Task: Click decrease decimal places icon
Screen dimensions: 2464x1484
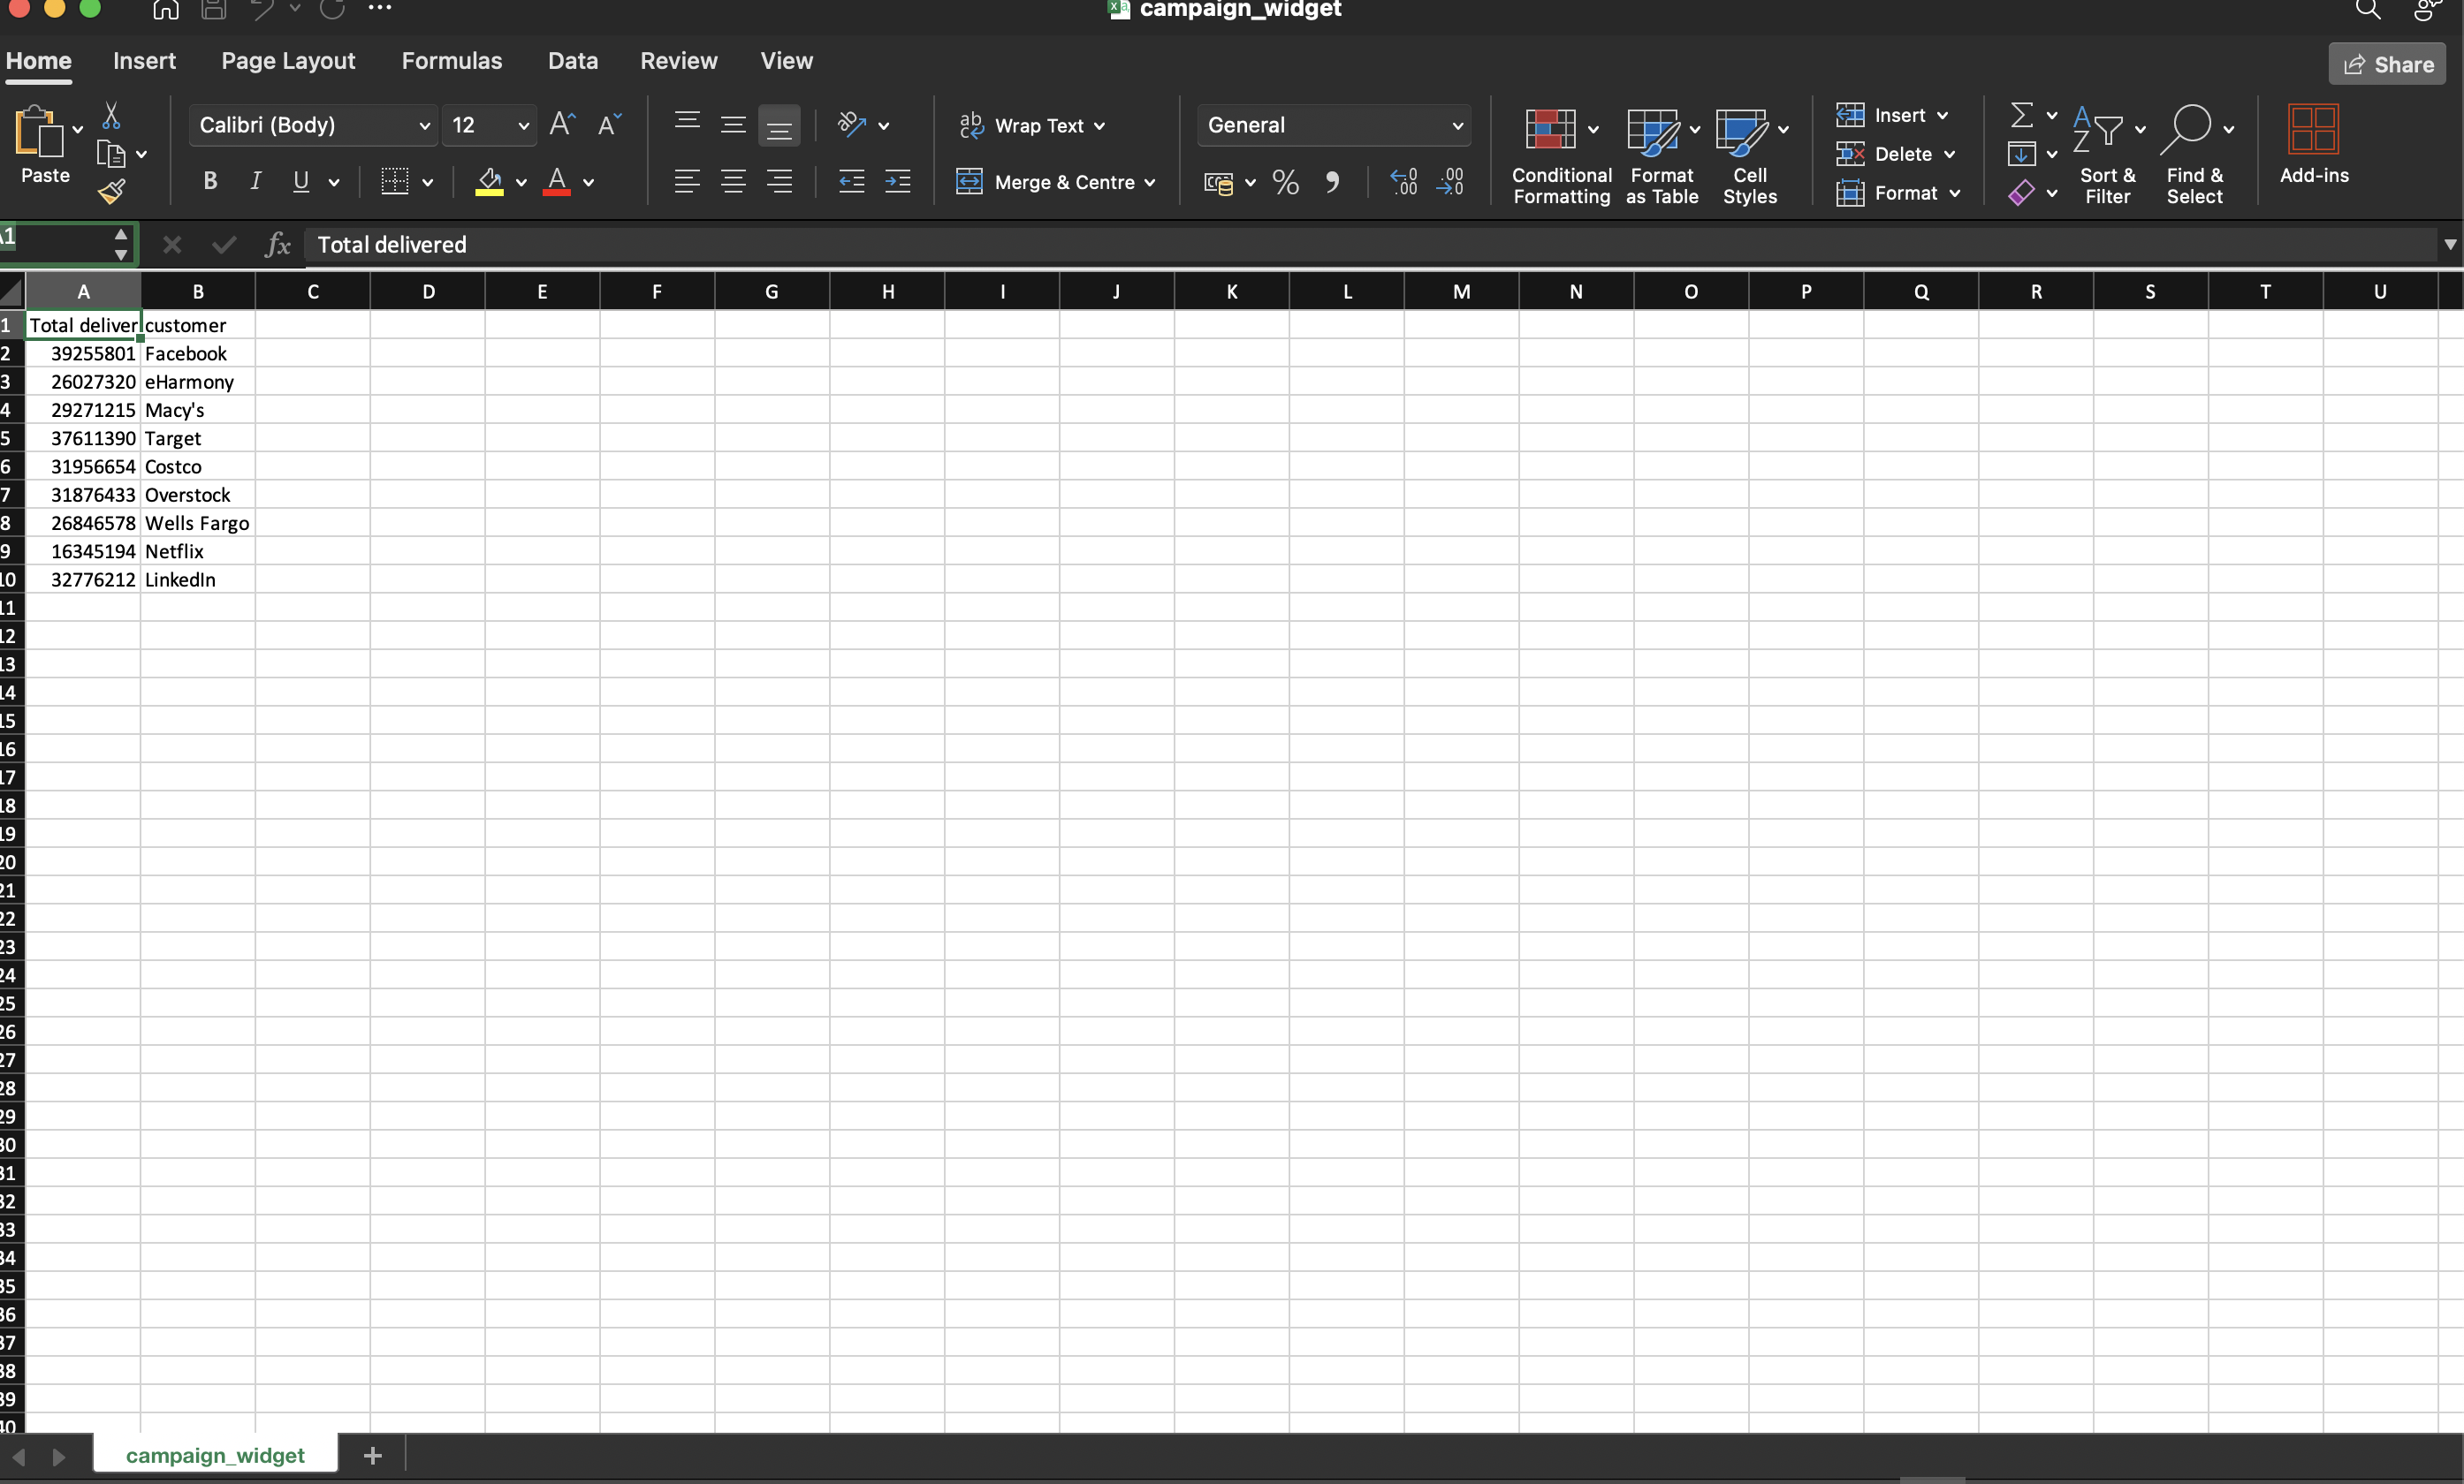Action: coord(1450,182)
